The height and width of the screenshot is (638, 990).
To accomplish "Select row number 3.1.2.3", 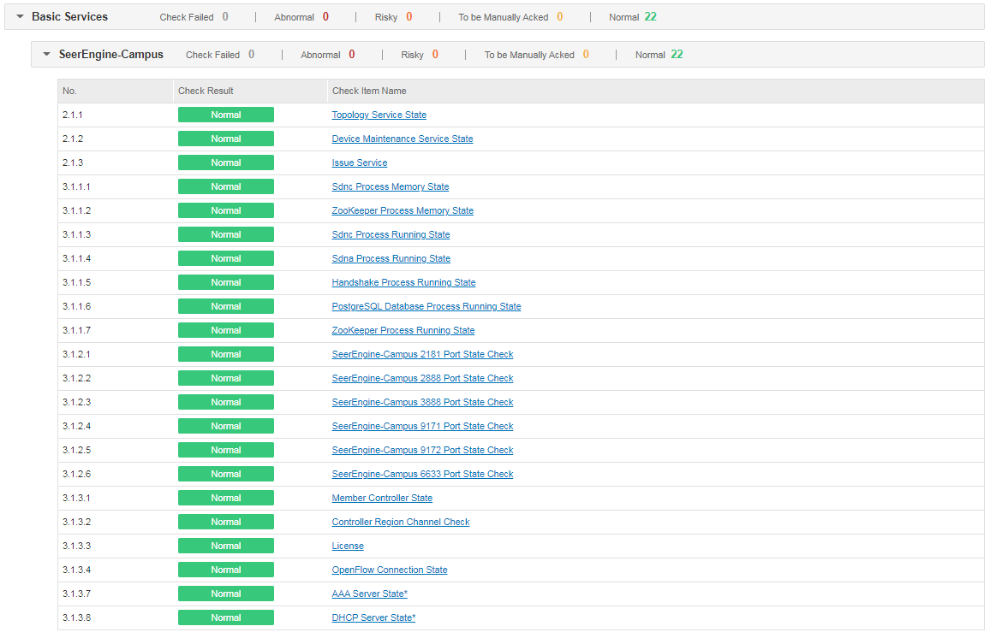I will click(x=76, y=402).
